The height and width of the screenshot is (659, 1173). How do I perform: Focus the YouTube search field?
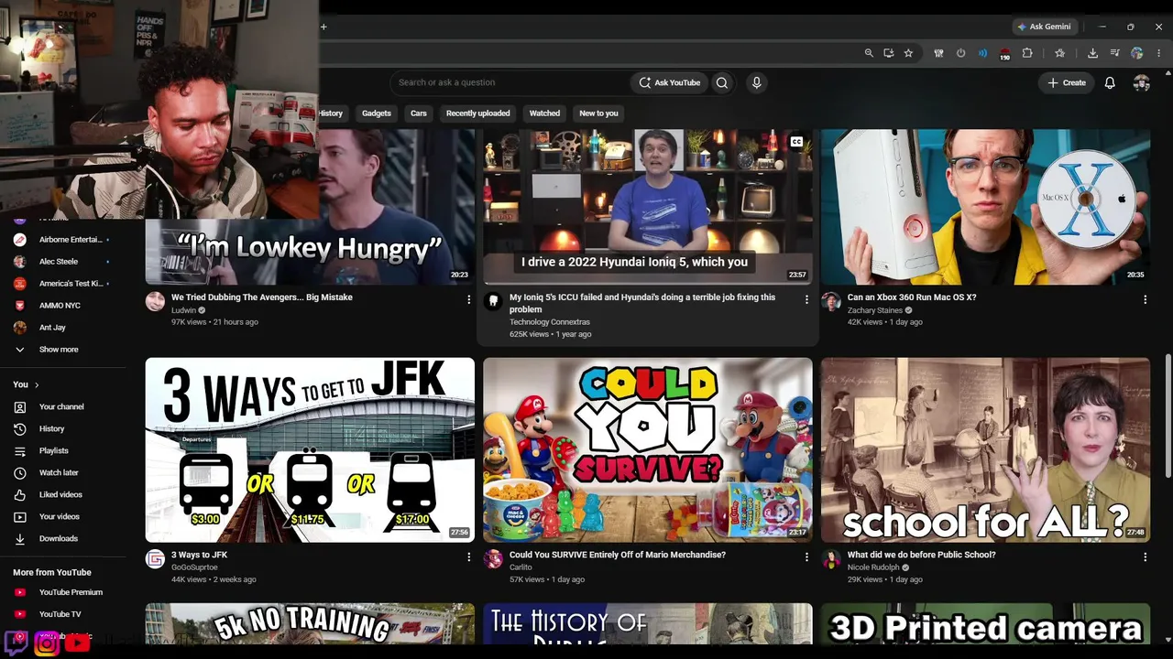coord(509,82)
